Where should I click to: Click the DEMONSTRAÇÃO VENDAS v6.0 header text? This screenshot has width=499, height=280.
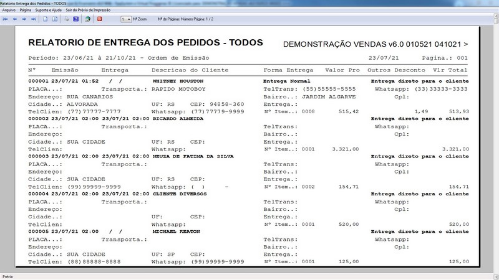point(375,44)
